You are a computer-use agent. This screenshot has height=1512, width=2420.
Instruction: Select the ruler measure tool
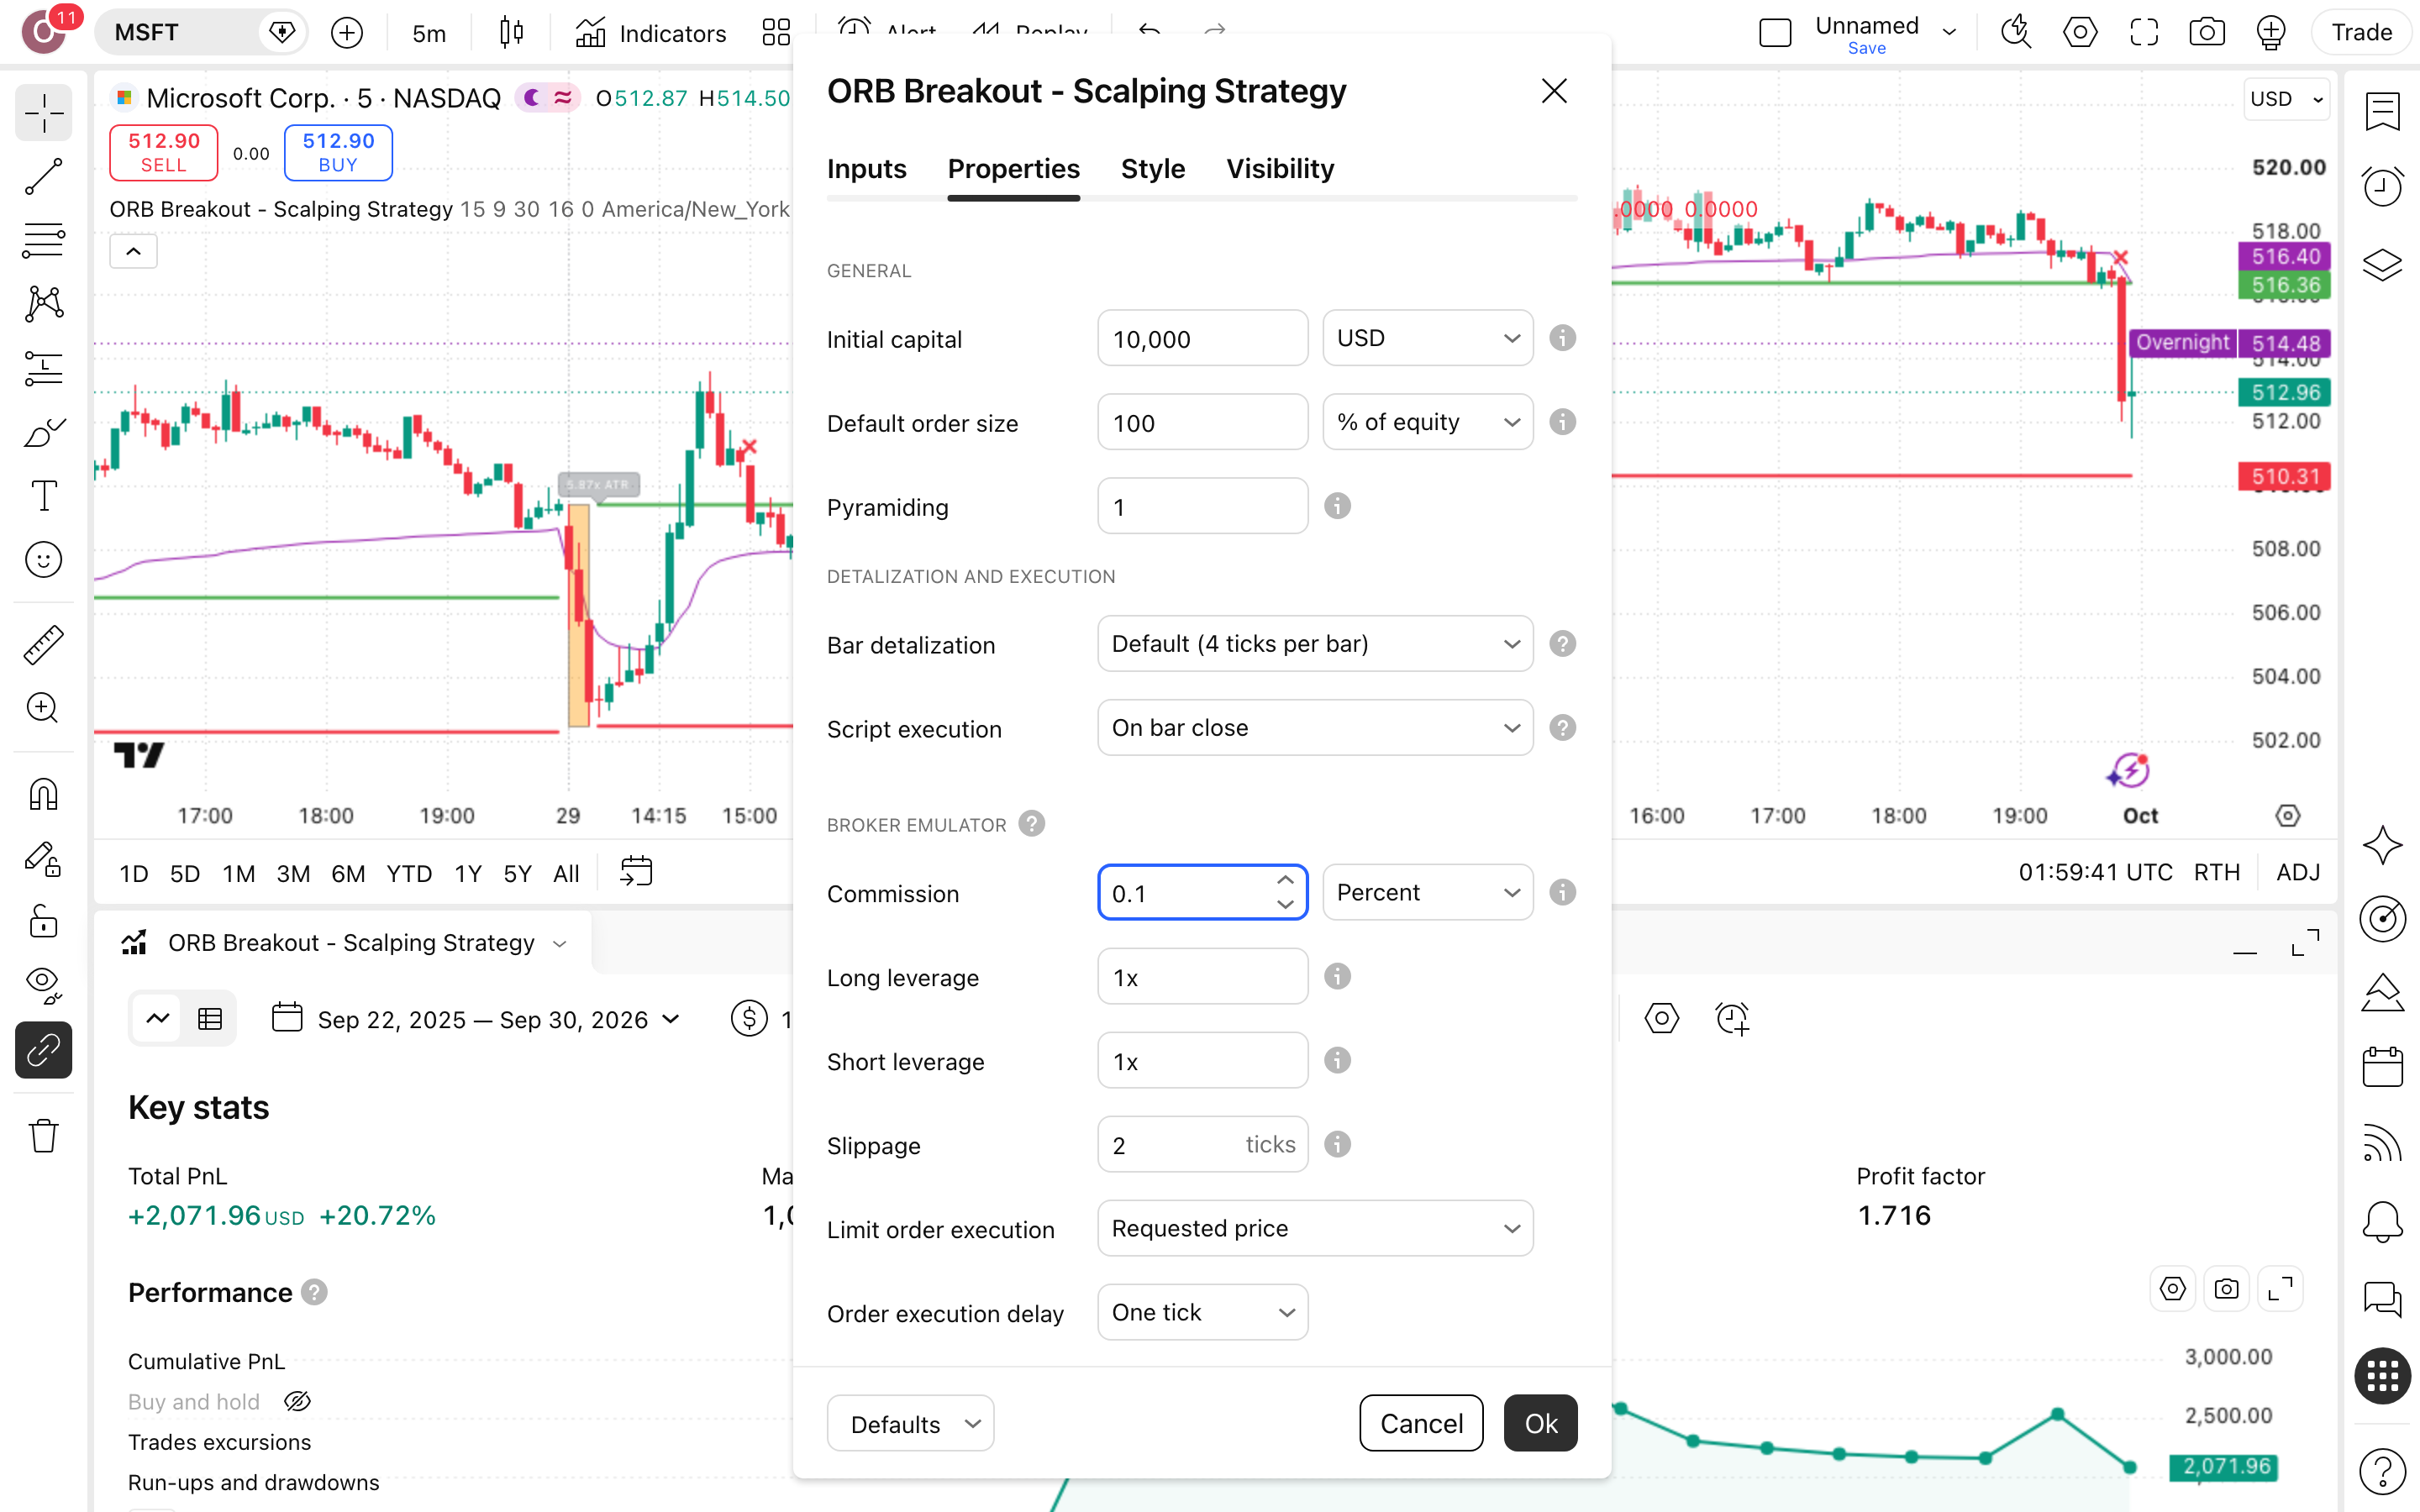[43, 645]
